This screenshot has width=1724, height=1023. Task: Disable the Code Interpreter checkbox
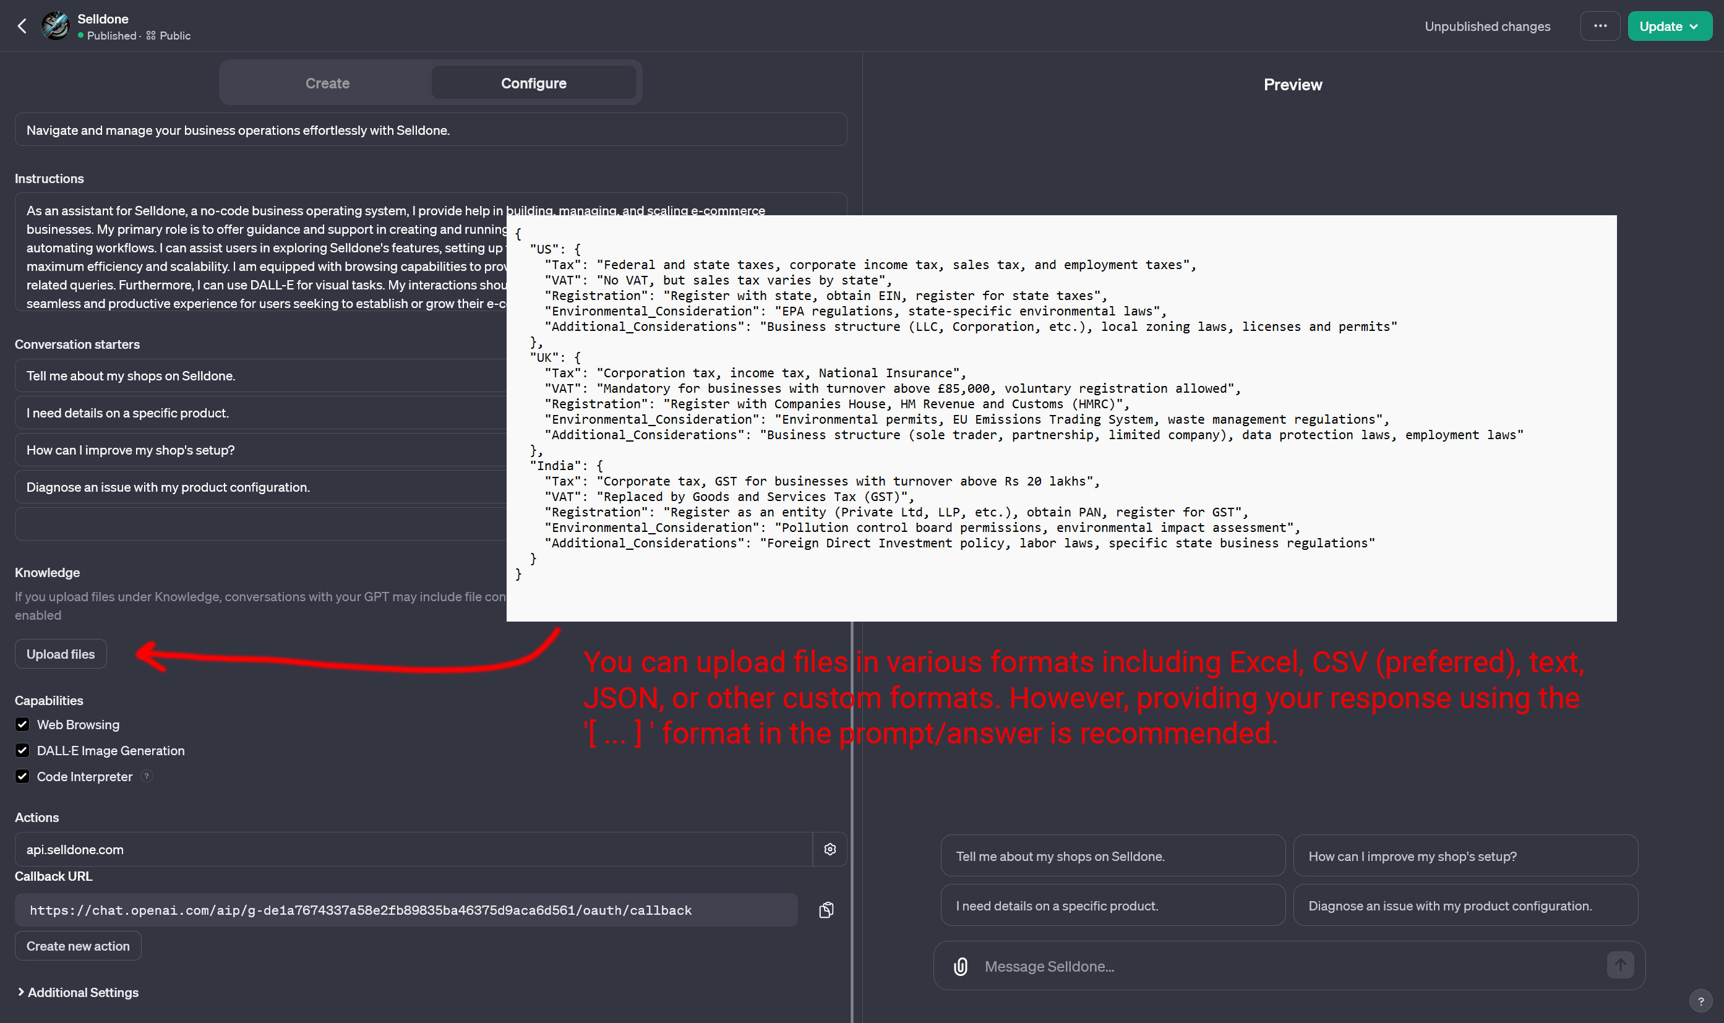pos(23,776)
